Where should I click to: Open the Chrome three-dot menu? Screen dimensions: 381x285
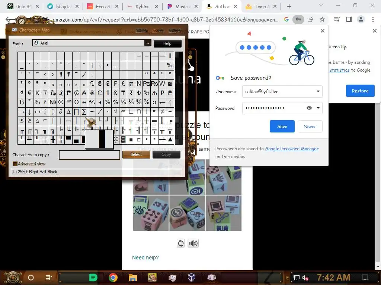[373, 19]
